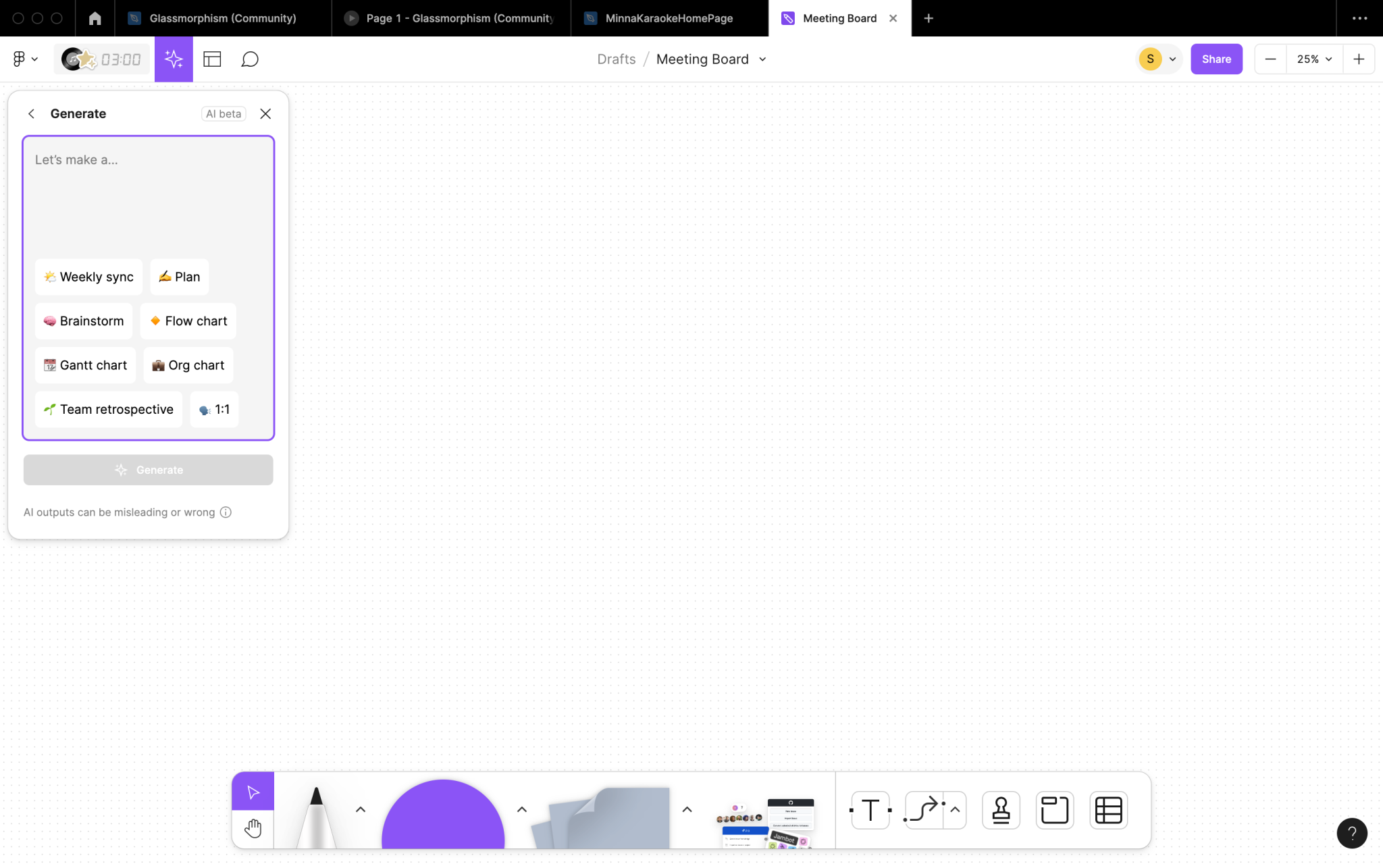Select the Stamp tool
The height and width of the screenshot is (864, 1383).
click(x=999, y=809)
